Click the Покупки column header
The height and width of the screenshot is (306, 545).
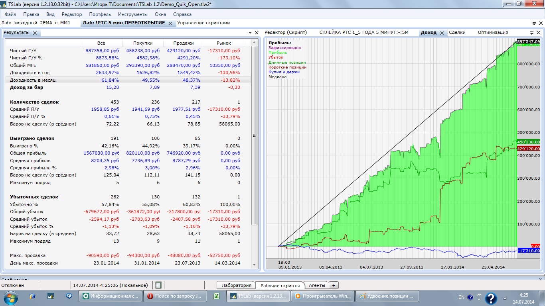[x=142, y=43]
